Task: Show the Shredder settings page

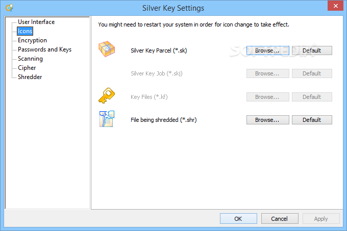Action: coord(30,77)
